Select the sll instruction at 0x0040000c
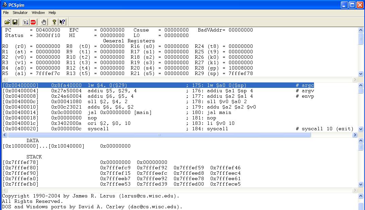 tap(124, 101)
